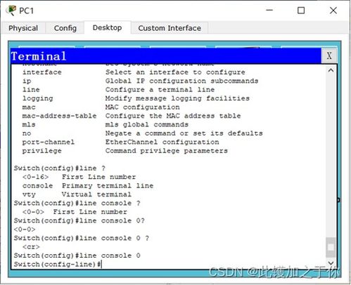
Task: Click the scrollbar track above the thumb
Action: coord(331,156)
